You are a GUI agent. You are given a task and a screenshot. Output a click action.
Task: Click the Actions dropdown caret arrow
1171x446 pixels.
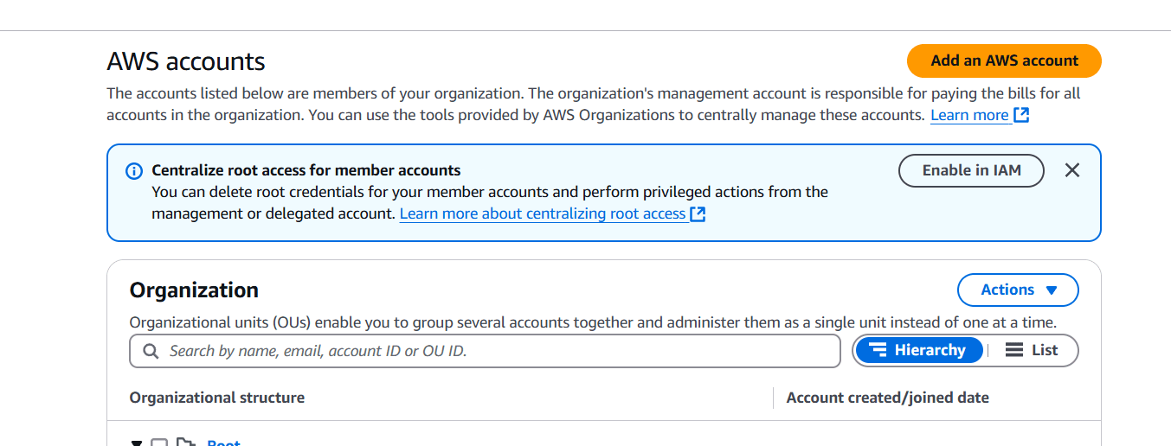click(1052, 290)
